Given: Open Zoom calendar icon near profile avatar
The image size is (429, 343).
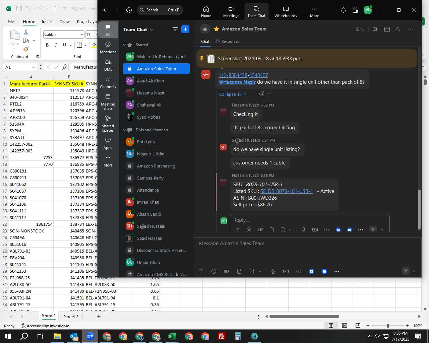Looking at the screenshot, I should [x=356, y=10].
